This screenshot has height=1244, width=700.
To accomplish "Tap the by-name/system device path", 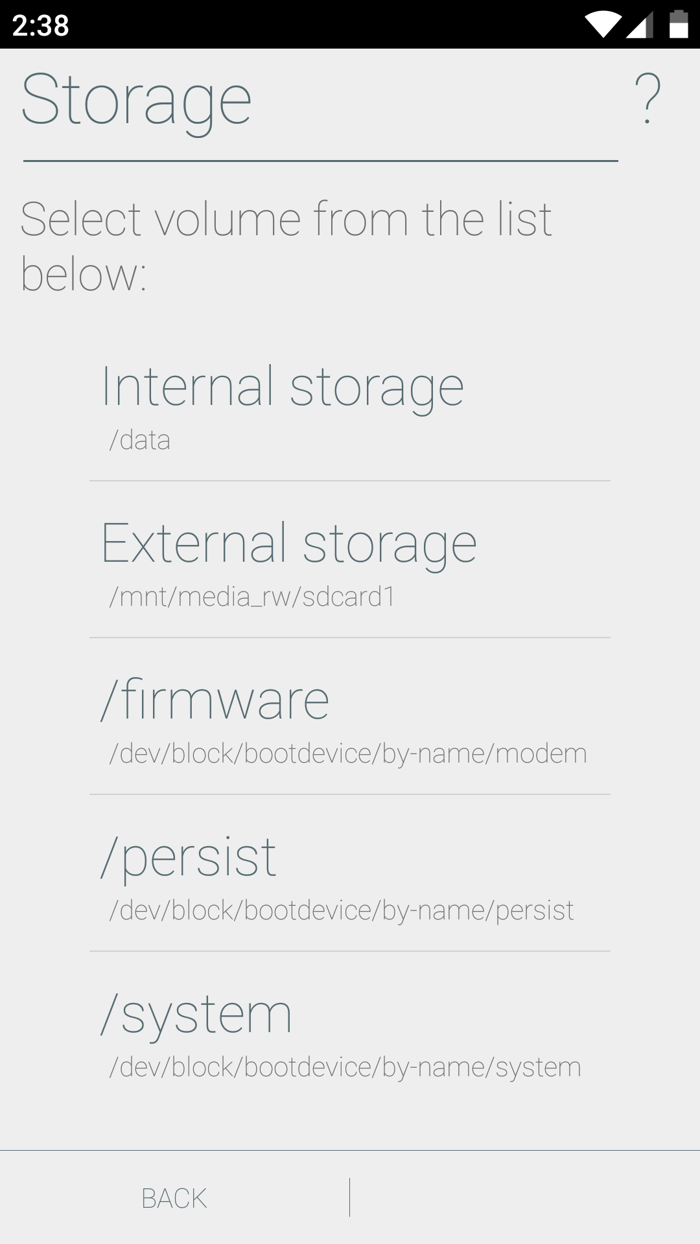I will pos(345,1068).
